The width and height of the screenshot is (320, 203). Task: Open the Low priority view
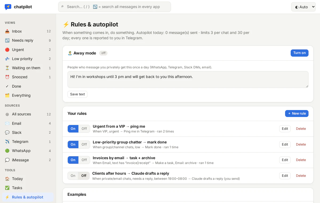click(28, 59)
